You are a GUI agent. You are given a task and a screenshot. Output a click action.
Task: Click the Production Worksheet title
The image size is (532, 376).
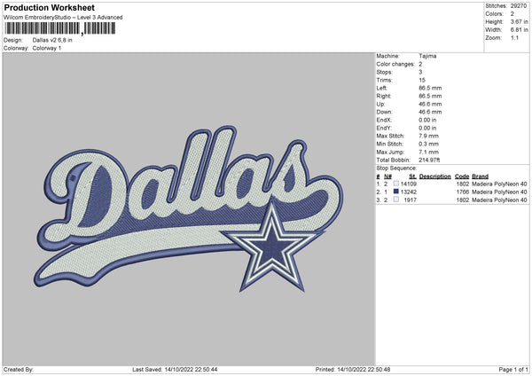(x=49, y=7)
